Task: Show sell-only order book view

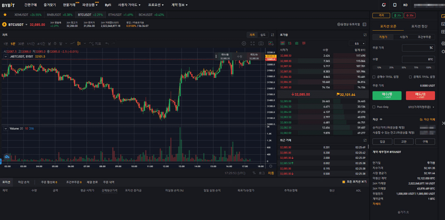Action: [x=304, y=43]
